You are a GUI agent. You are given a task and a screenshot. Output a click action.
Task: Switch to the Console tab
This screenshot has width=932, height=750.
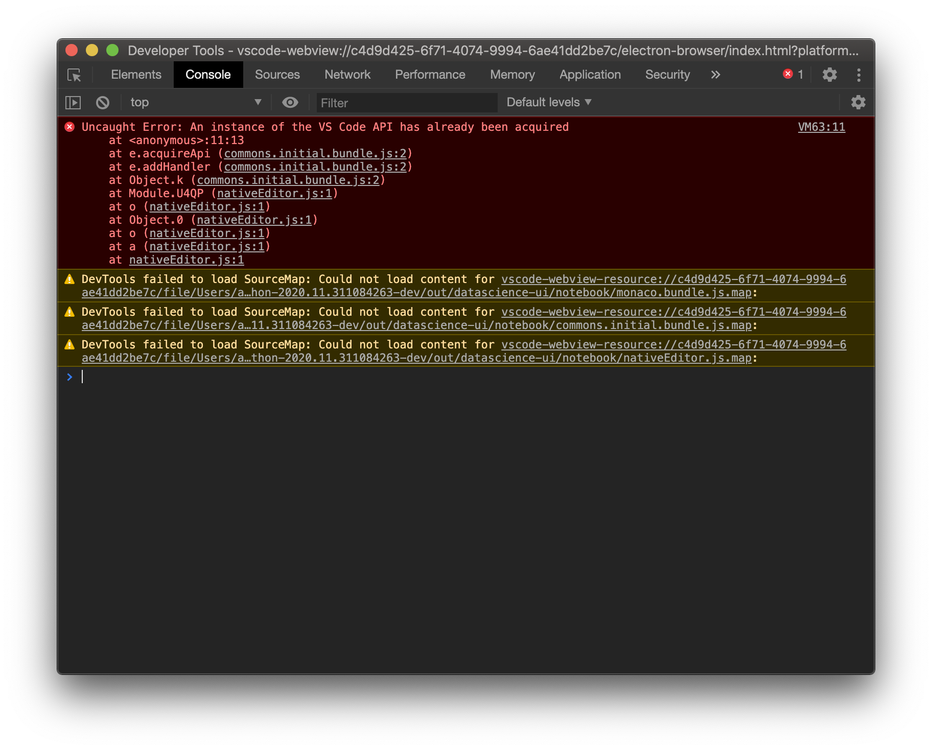(x=208, y=74)
